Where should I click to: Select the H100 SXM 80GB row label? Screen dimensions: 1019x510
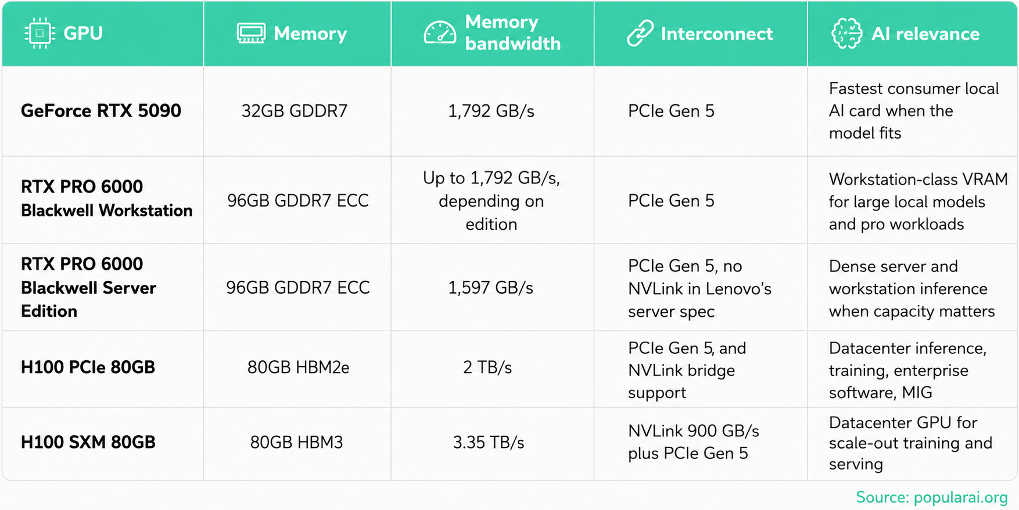click(x=88, y=442)
